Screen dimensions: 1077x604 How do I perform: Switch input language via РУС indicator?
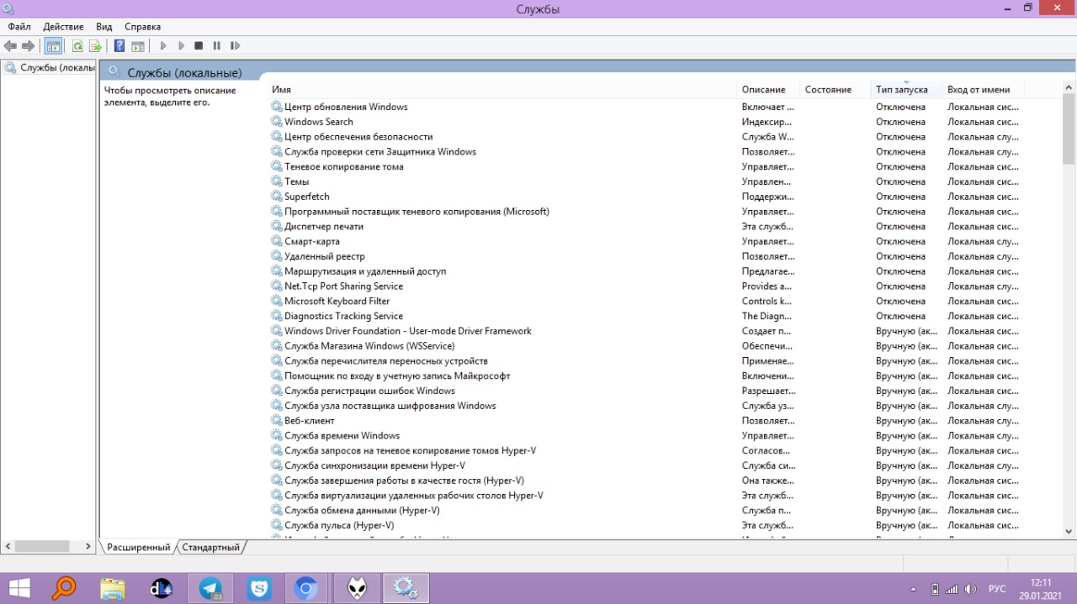coord(996,589)
